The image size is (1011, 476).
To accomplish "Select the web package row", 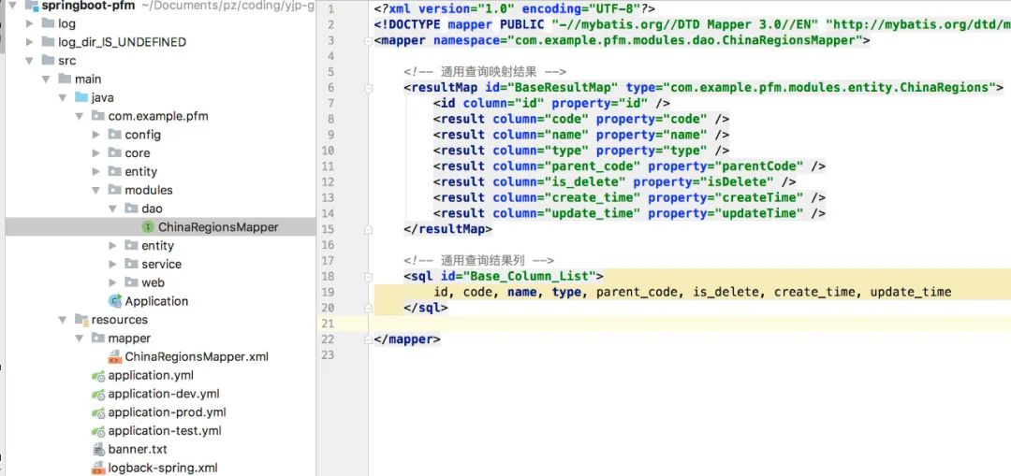I will click(160, 282).
